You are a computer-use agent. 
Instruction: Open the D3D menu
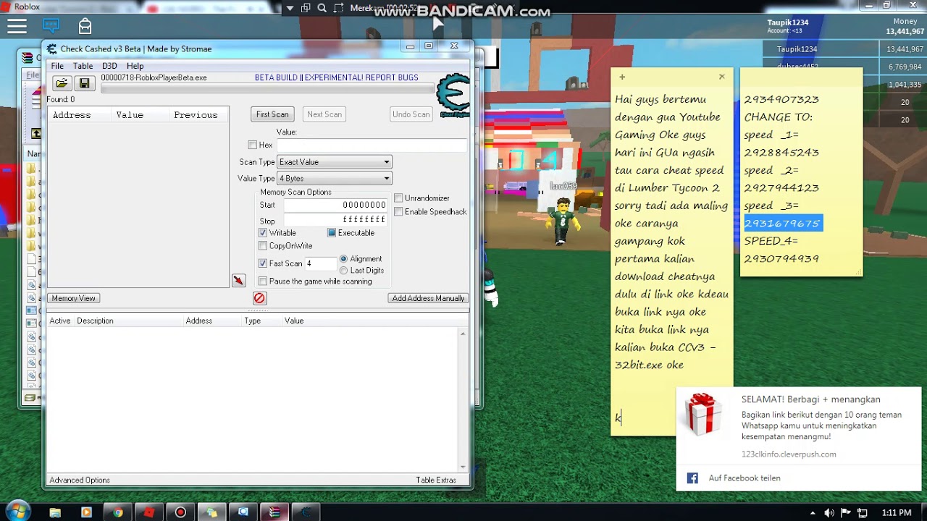coord(109,66)
